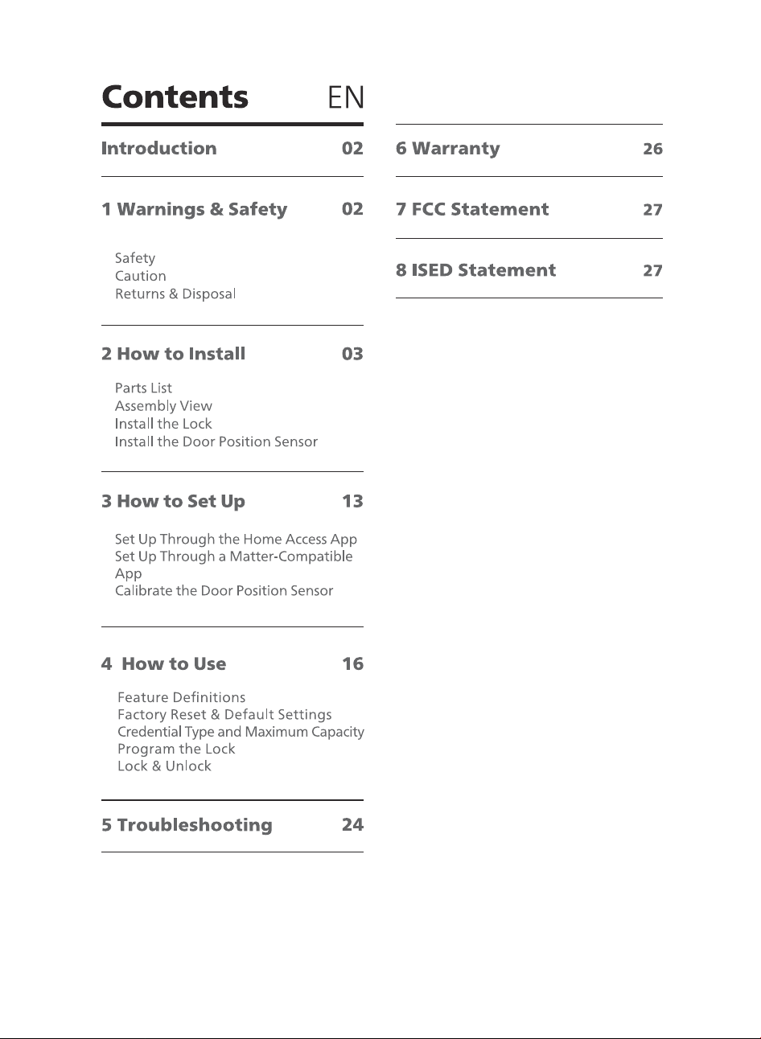Open the Introduction section heading

(x=158, y=148)
